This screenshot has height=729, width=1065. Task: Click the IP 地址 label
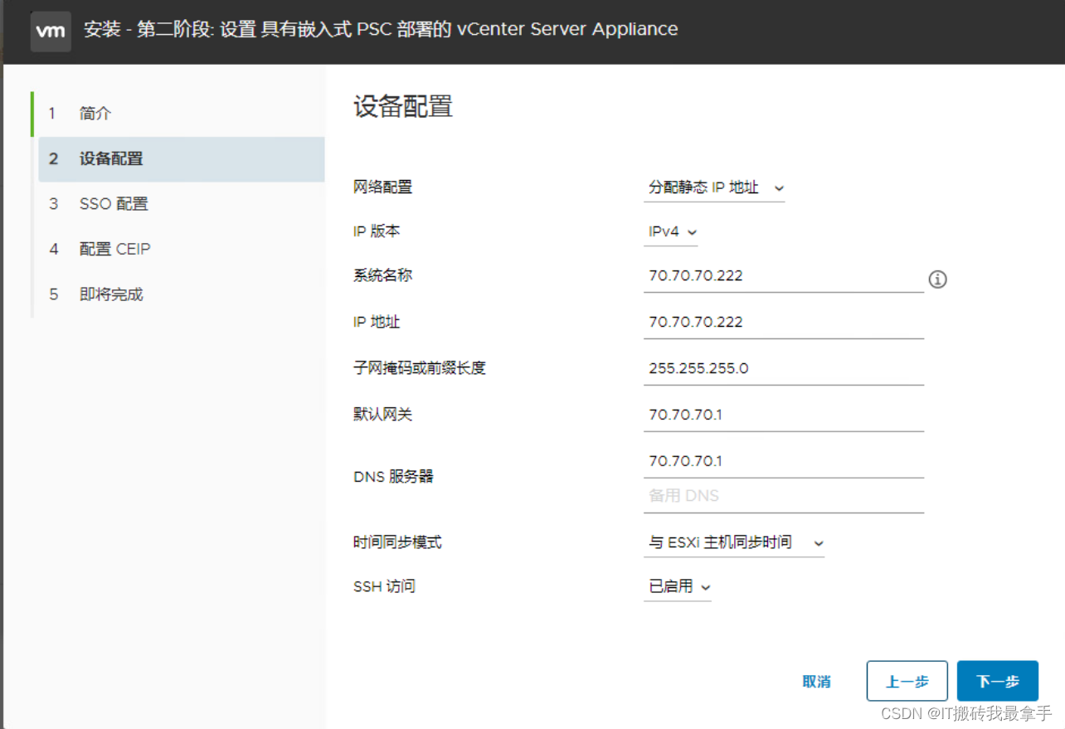click(377, 323)
